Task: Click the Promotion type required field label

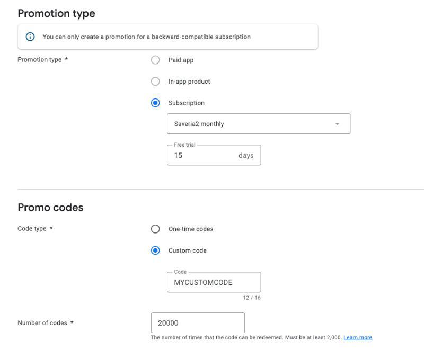Action: [42, 60]
